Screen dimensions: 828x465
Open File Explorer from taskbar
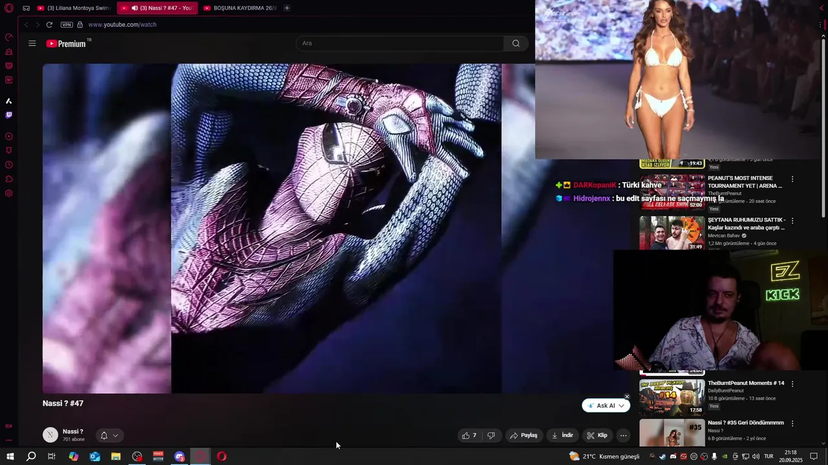pos(116,457)
